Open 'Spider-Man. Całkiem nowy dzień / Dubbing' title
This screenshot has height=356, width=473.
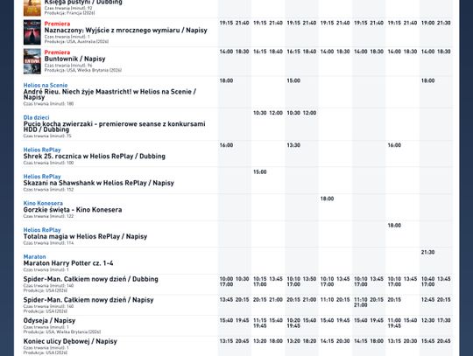coord(91,279)
